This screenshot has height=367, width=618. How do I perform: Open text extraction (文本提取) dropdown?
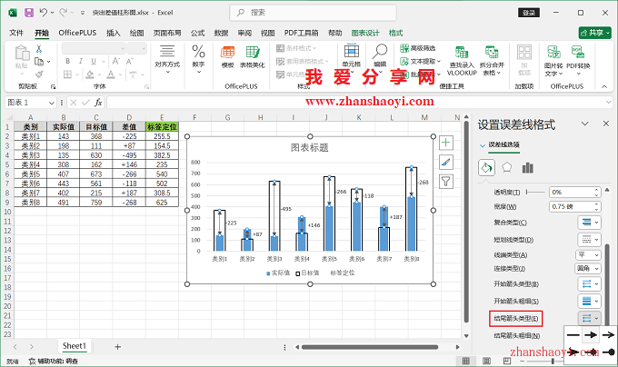pos(420,62)
